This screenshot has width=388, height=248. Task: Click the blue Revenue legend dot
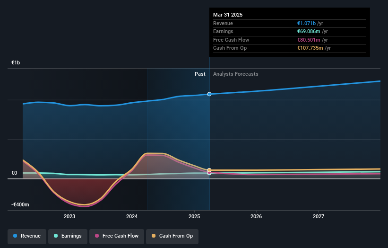click(15, 236)
